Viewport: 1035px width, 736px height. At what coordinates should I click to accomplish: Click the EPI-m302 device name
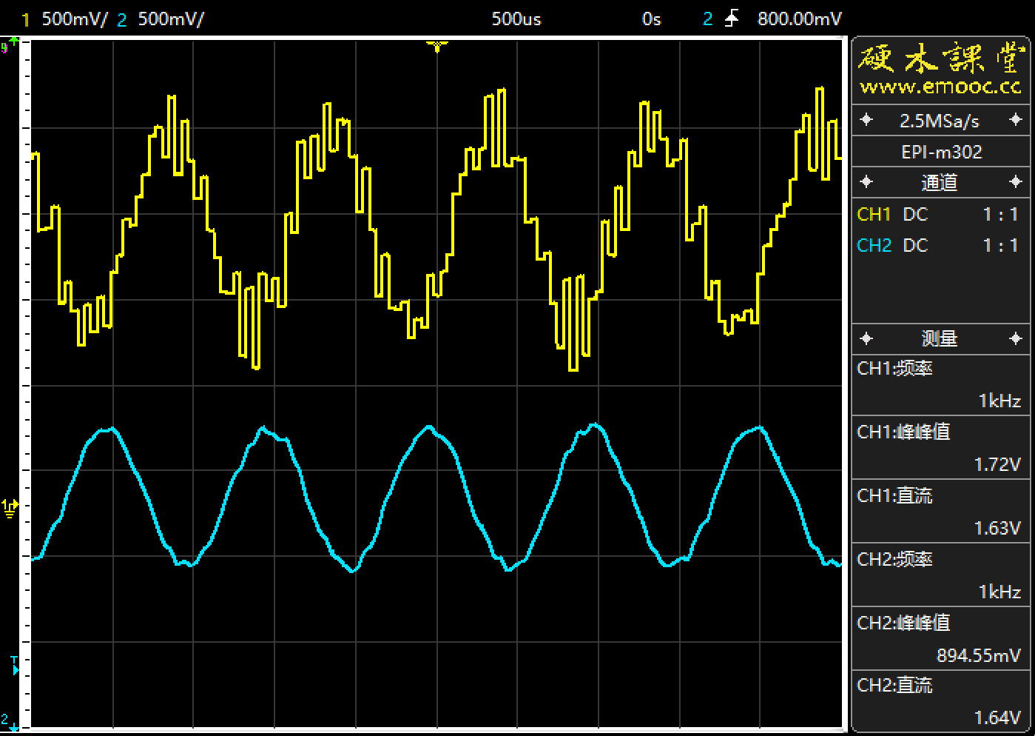(x=941, y=152)
